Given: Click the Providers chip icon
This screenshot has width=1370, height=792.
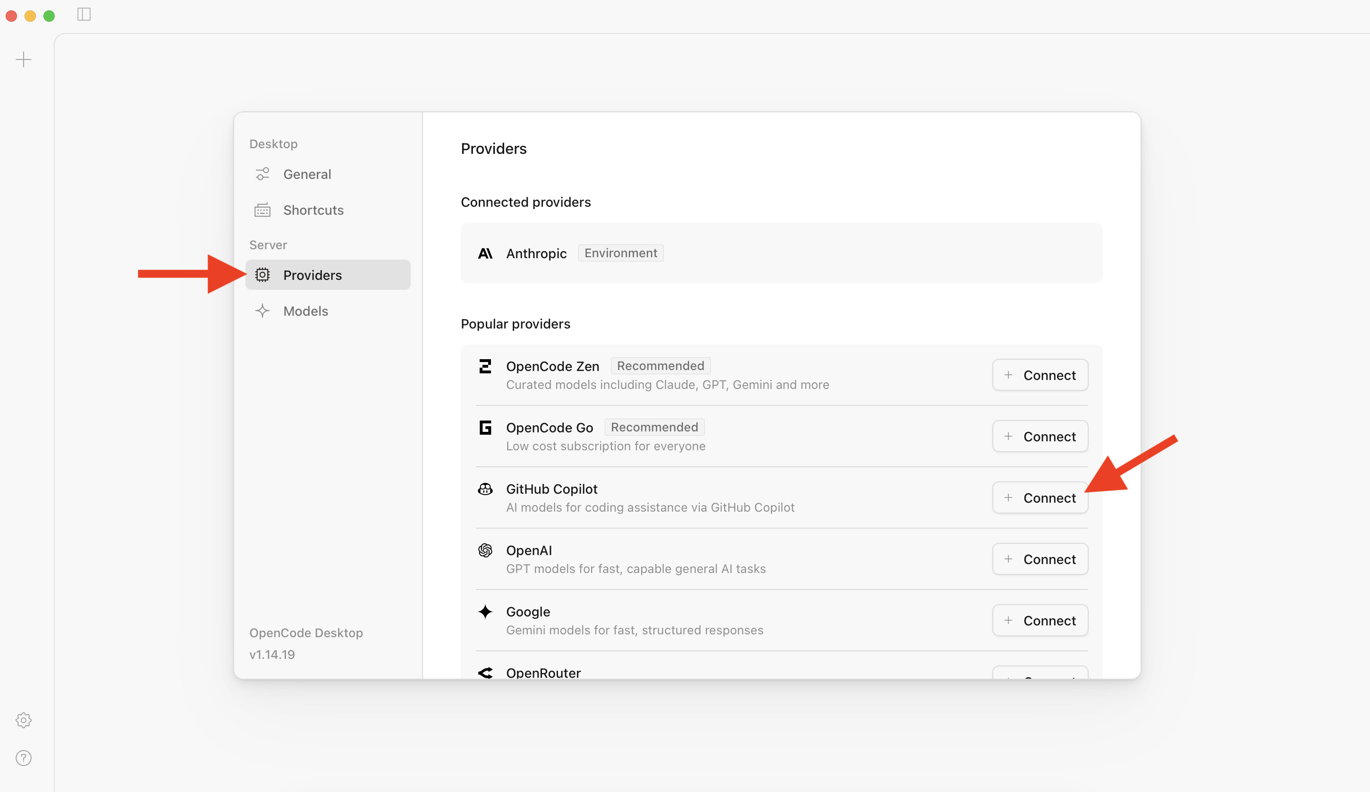Looking at the screenshot, I should tap(262, 275).
